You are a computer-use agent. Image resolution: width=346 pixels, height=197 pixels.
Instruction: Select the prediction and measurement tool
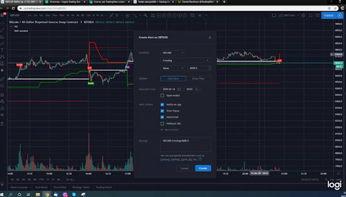(2, 63)
